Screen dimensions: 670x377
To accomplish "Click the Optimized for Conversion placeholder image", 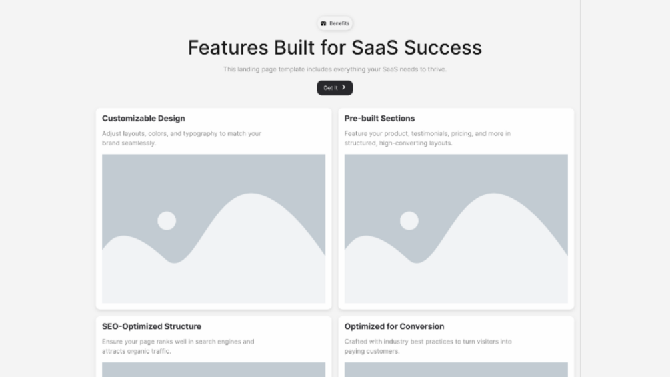I will tap(456, 369).
